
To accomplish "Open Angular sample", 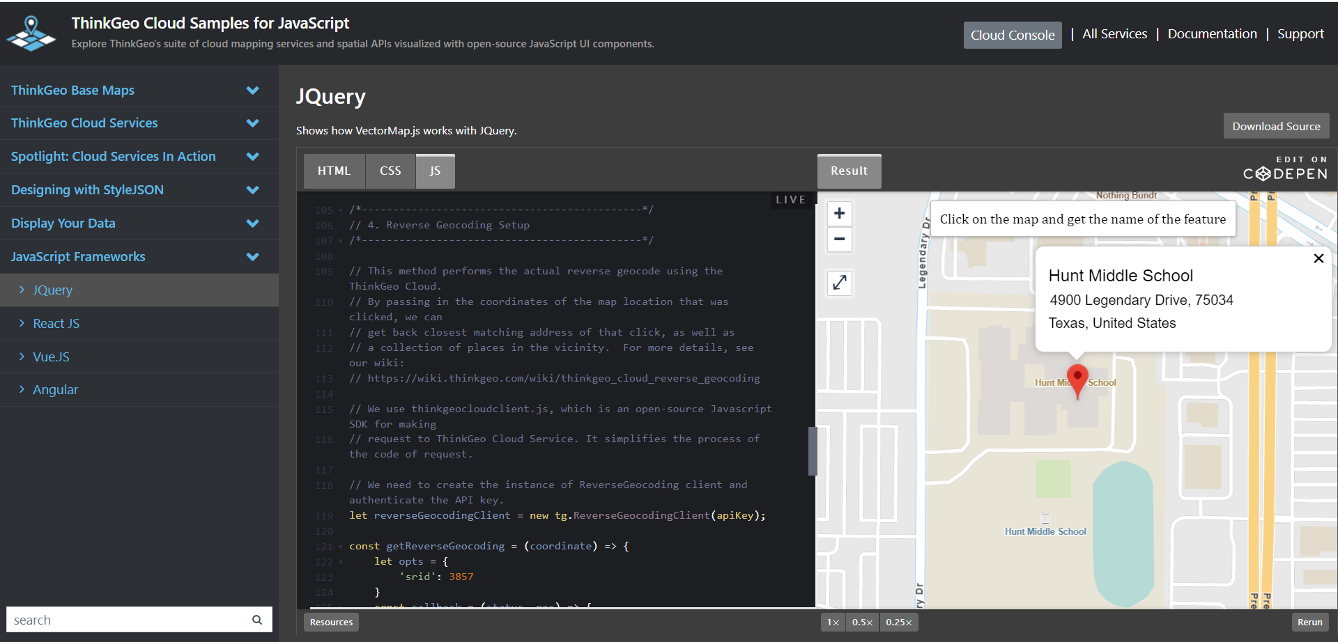I will point(139,390).
